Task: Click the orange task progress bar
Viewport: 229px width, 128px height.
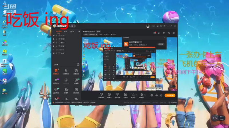Action: [x=142, y=47]
